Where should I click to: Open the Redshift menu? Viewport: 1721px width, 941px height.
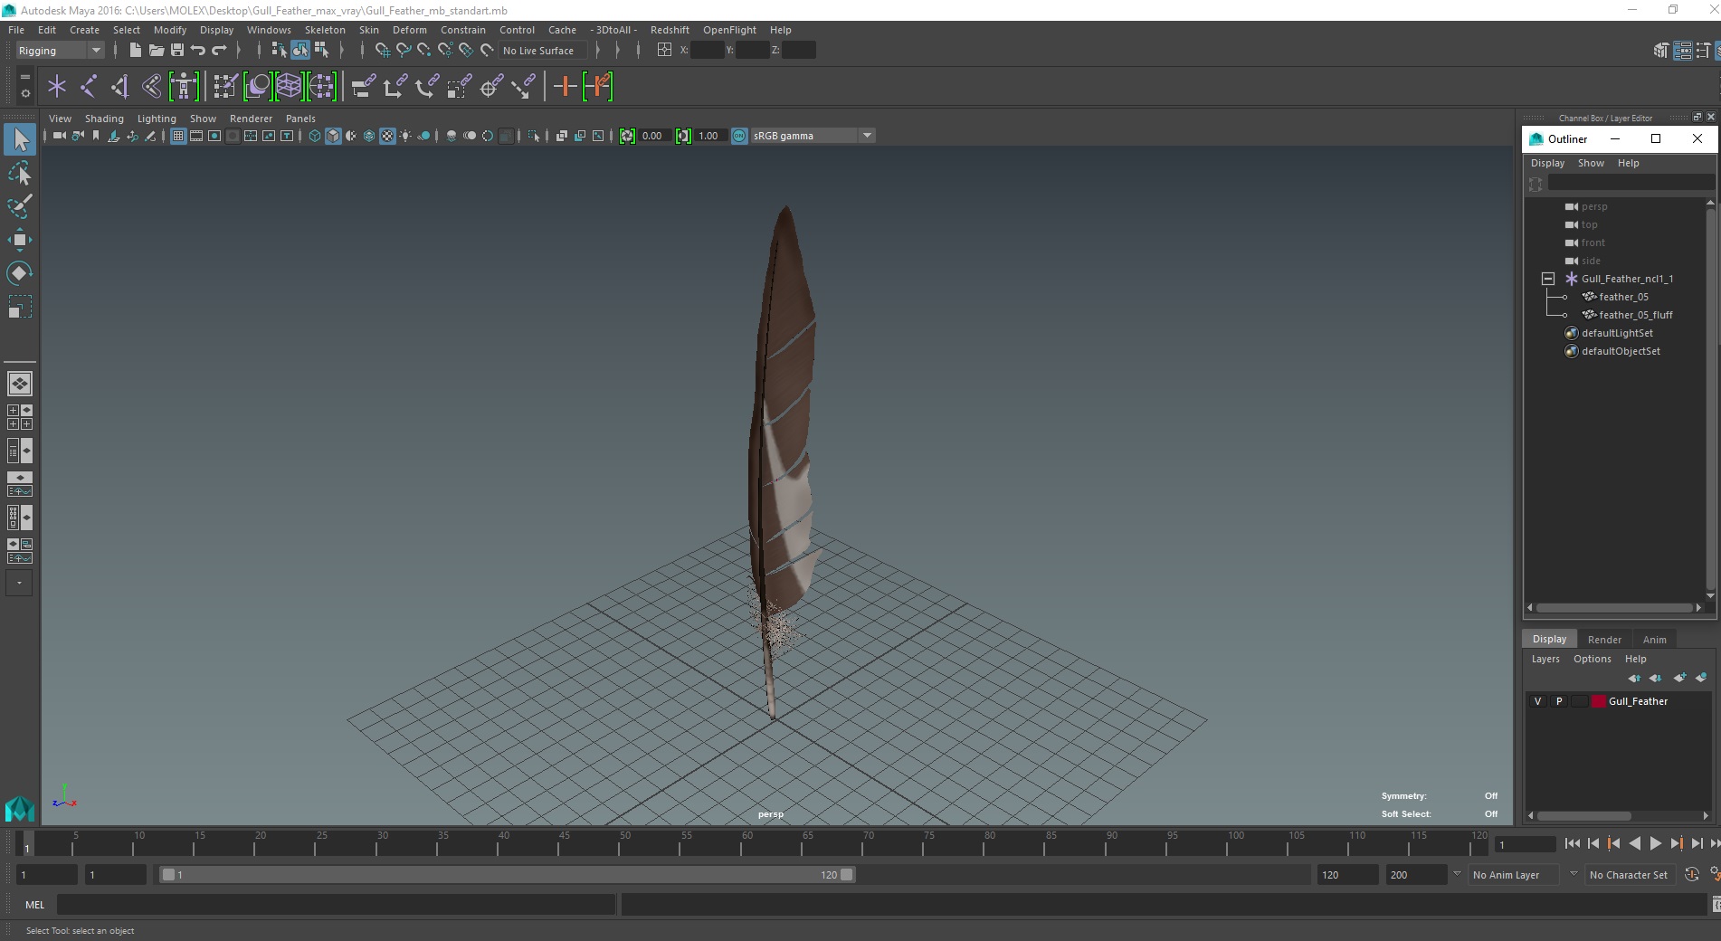point(670,30)
